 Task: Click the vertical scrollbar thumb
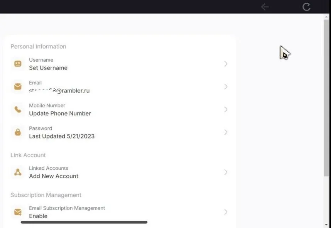(326, 98)
